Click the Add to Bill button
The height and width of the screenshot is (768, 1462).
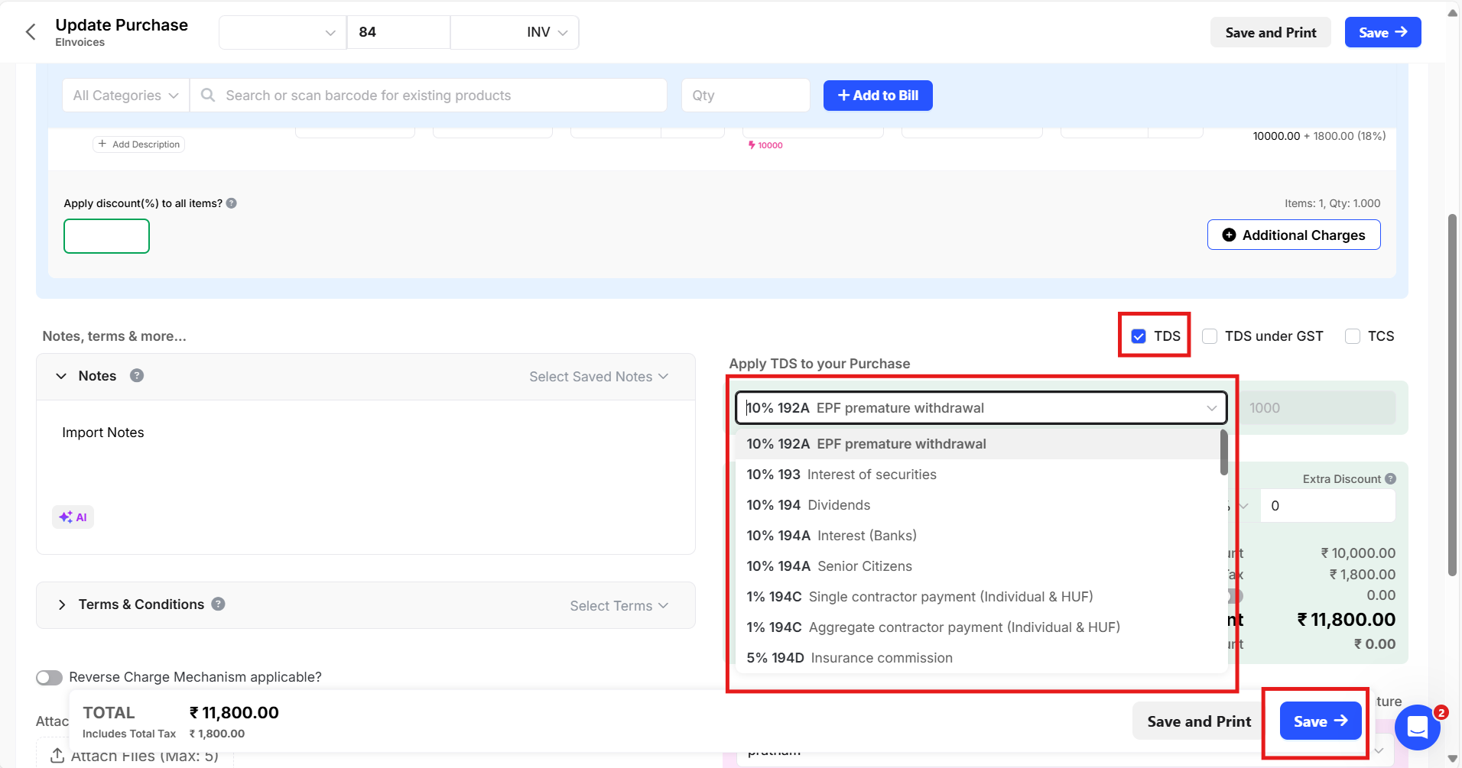pos(877,96)
